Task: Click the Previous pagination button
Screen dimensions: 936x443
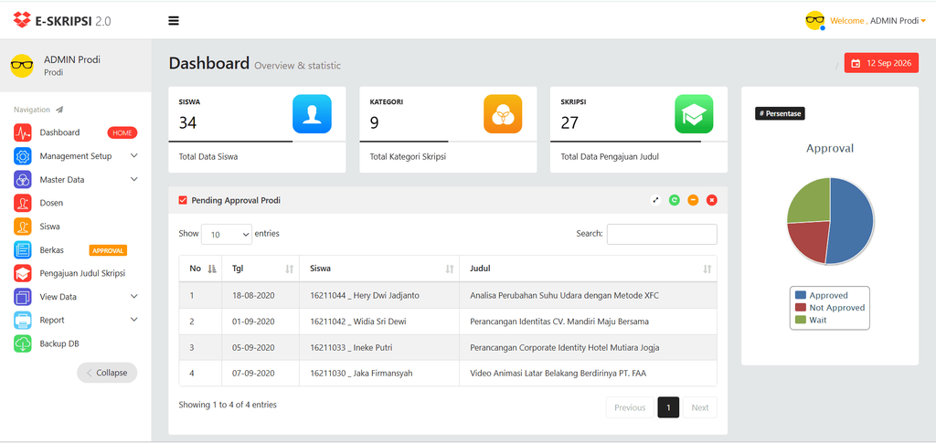Action: 630,407
